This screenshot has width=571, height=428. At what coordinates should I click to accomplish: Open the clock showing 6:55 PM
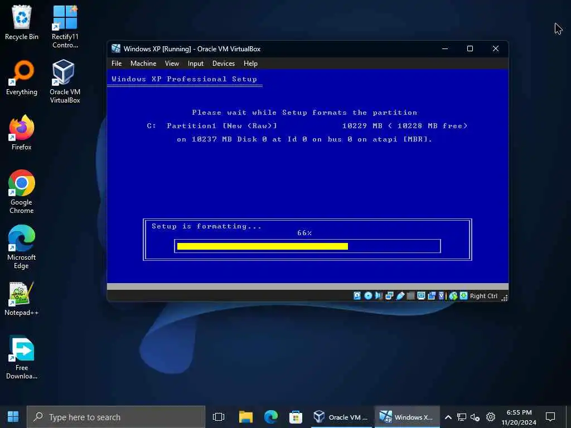click(x=519, y=417)
